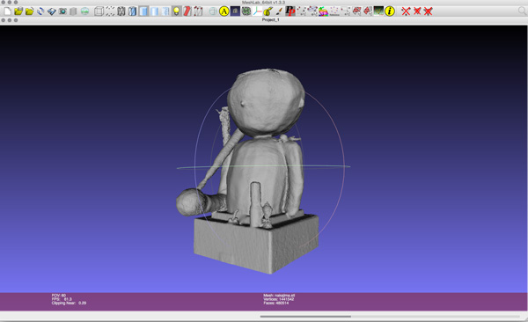Click the second red triangle-faces selection icon
The width and height of the screenshot is (528, 322).
tap(367, 11)
